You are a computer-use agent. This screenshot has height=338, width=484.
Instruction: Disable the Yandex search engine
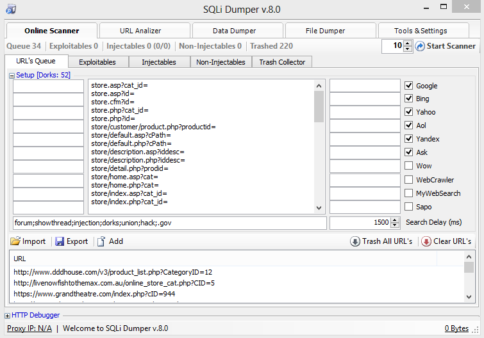click(x=409, y=139)
